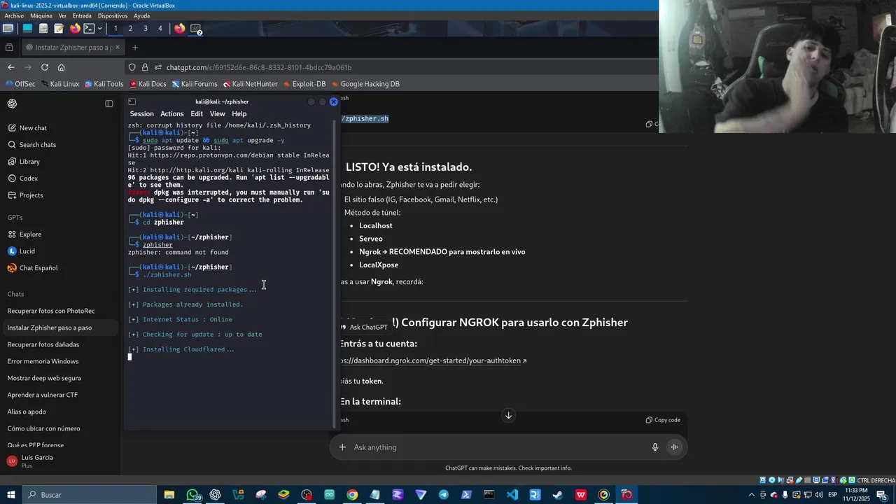Click the ChatGPT logo in sidebar
Screen dimensions: 896x504
point(13,104)
